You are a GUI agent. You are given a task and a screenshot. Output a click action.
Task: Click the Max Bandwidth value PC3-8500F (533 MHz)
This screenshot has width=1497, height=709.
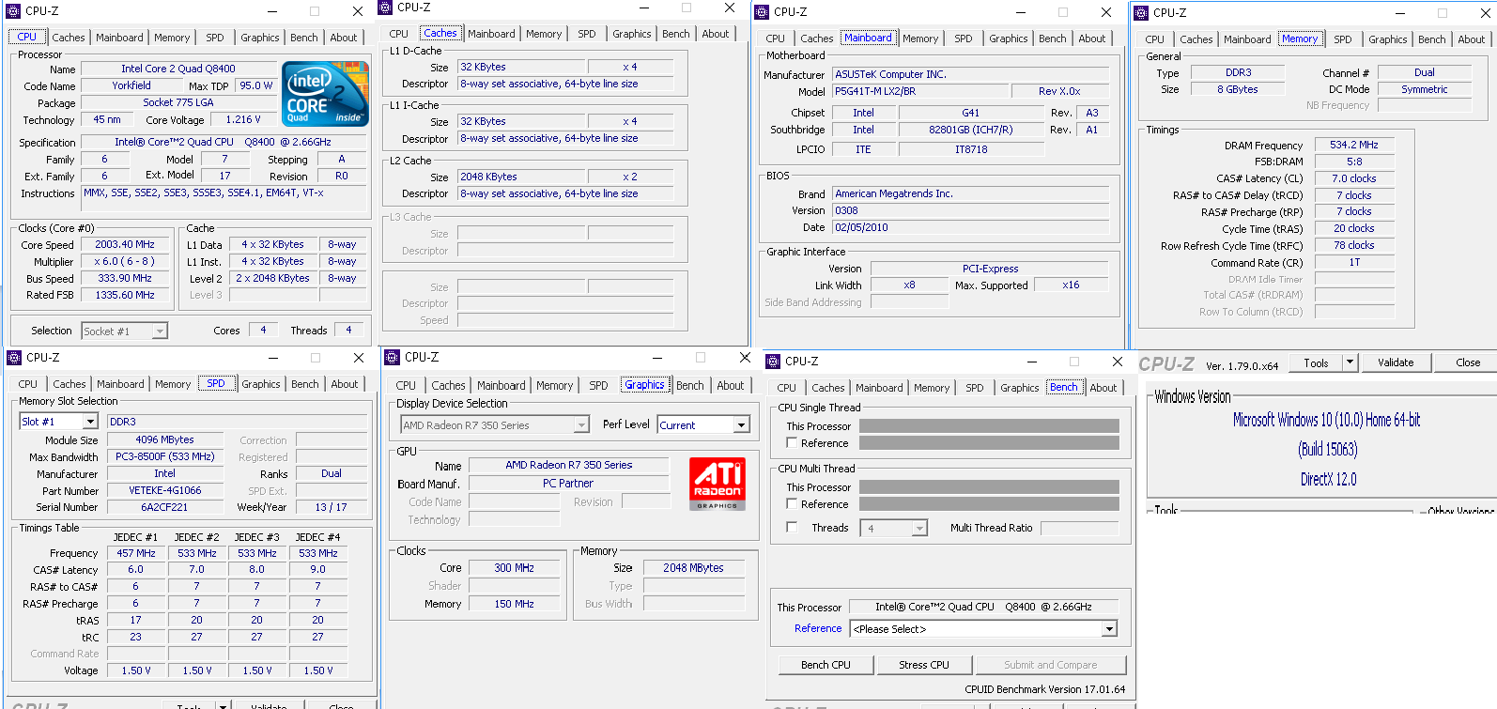click(165, 456)
